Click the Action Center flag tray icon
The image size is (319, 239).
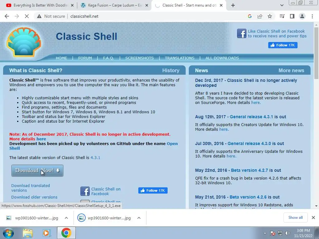[273, 233]
